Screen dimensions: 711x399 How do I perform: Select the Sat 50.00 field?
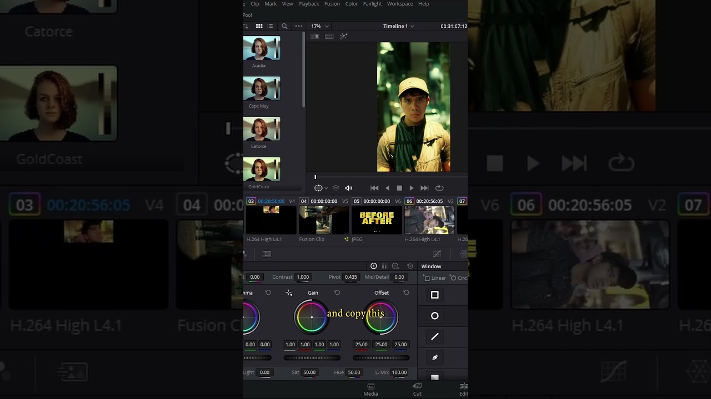click(x=309, y=372)
